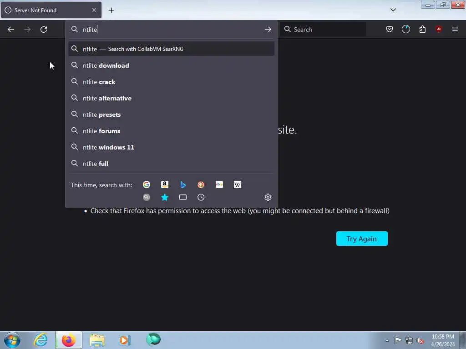This screenshot has width=466, height=349.
Task: Select the gray magnifier search engine icon
Action: (147, 197)
